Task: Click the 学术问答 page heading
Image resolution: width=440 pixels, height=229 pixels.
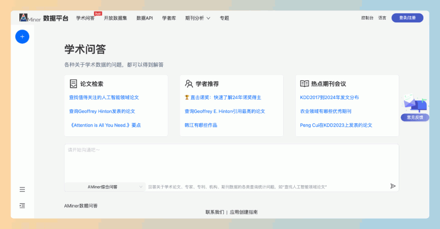Action: (x=85, y=49)
